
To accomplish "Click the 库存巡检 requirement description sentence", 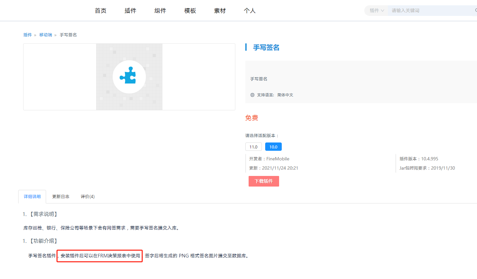I will click(102, 228).
